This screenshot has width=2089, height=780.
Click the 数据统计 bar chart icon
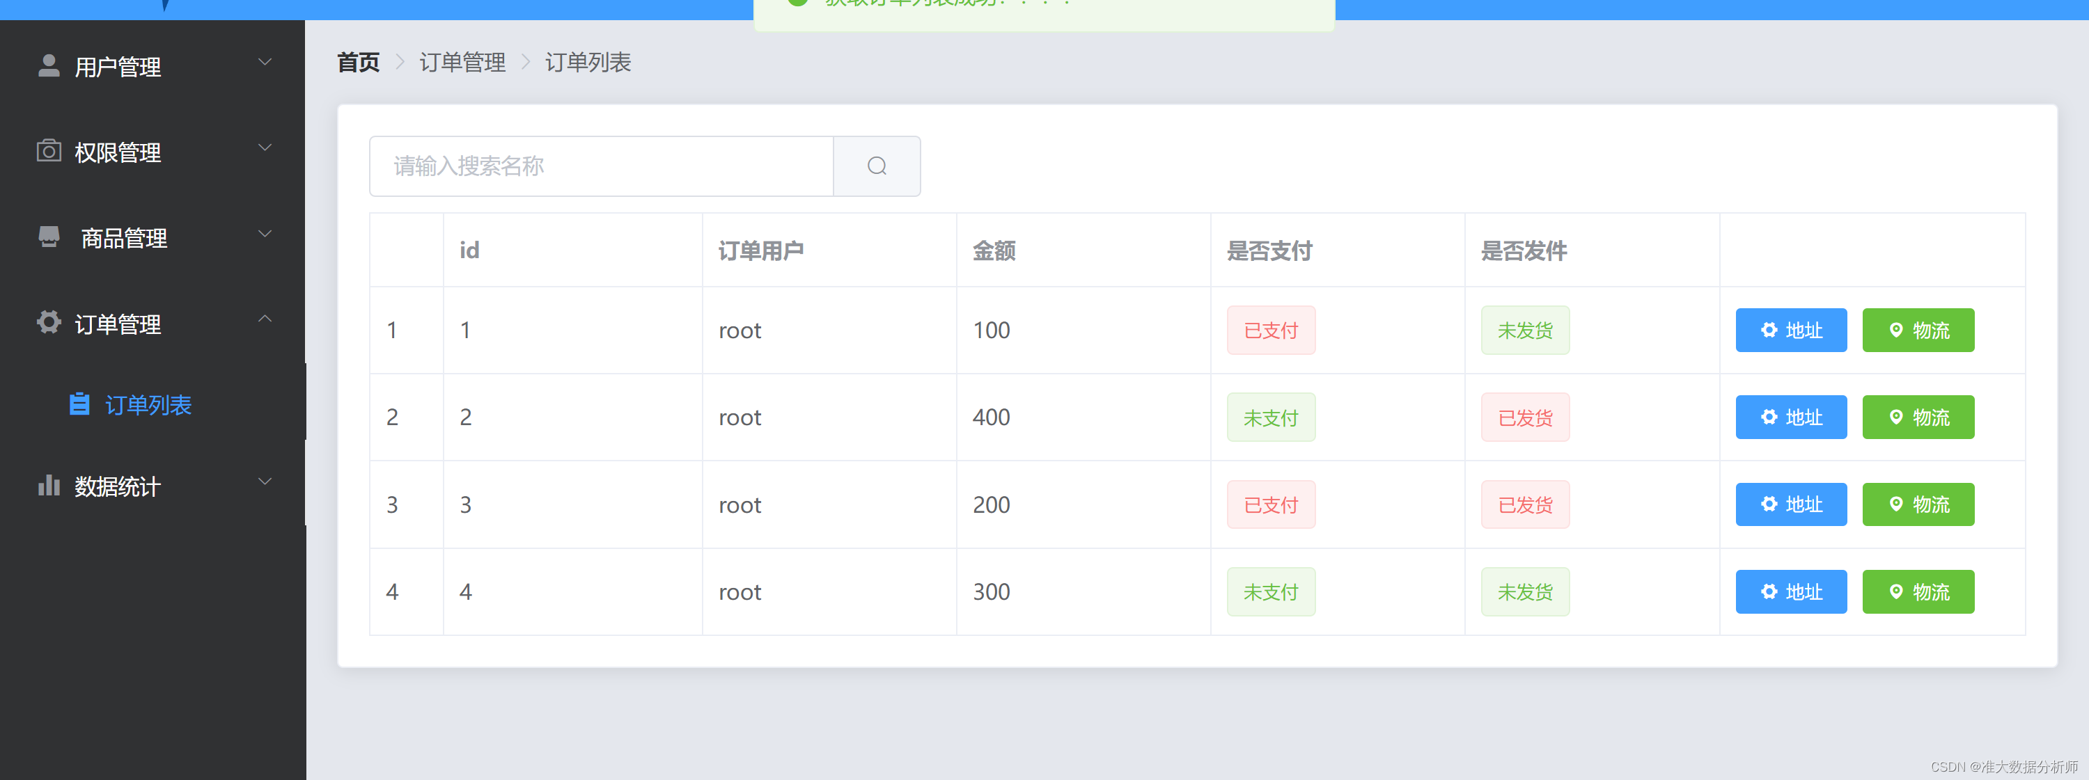pyautogui.click(x=49, y=485)
